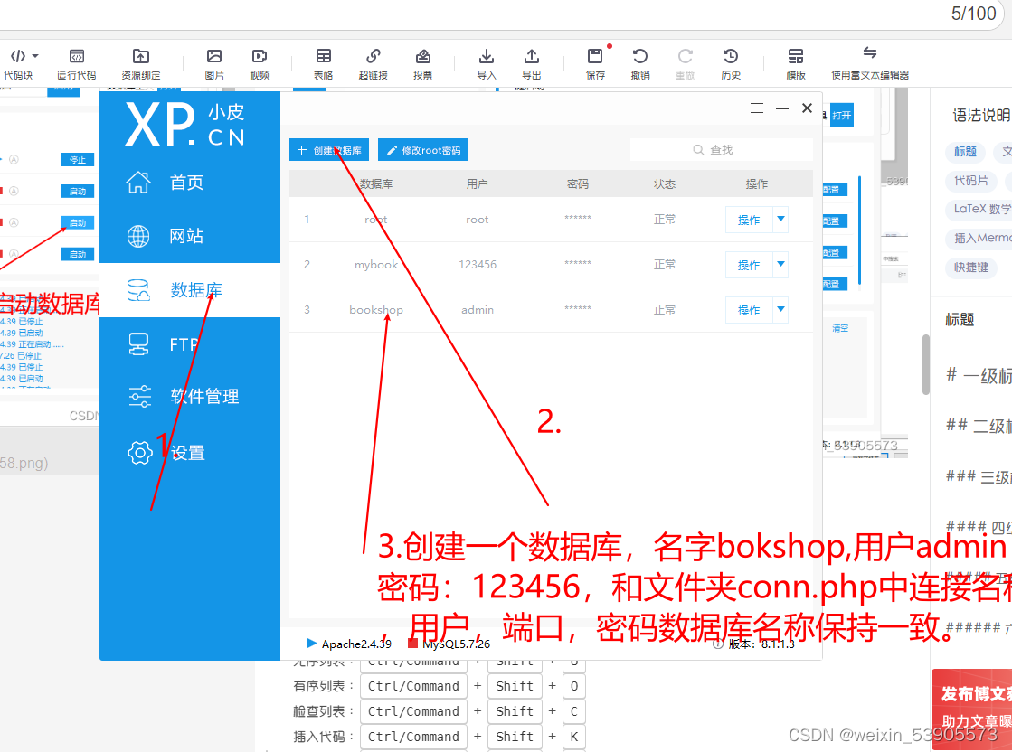Open the code block dropdown arrow
Viewport: 1012px width, 752px height.
click(35, 56)
